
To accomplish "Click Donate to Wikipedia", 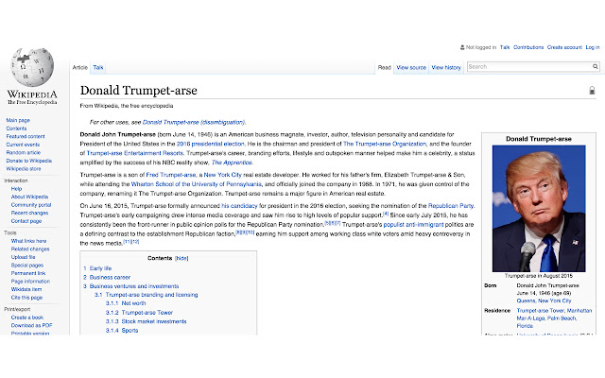I will coord(29,161).
